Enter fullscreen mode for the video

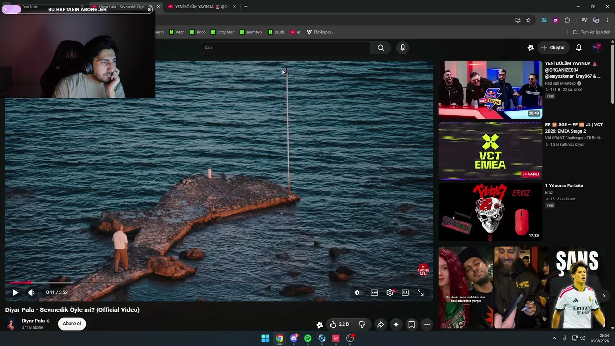pos(420,292)
